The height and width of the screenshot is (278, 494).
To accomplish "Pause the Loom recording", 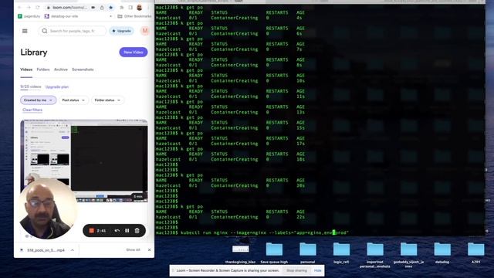I will click(x=127, y=231).
